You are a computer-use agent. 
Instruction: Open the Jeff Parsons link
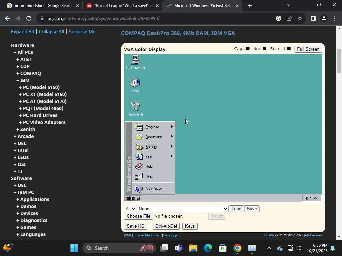pos(313,235)
